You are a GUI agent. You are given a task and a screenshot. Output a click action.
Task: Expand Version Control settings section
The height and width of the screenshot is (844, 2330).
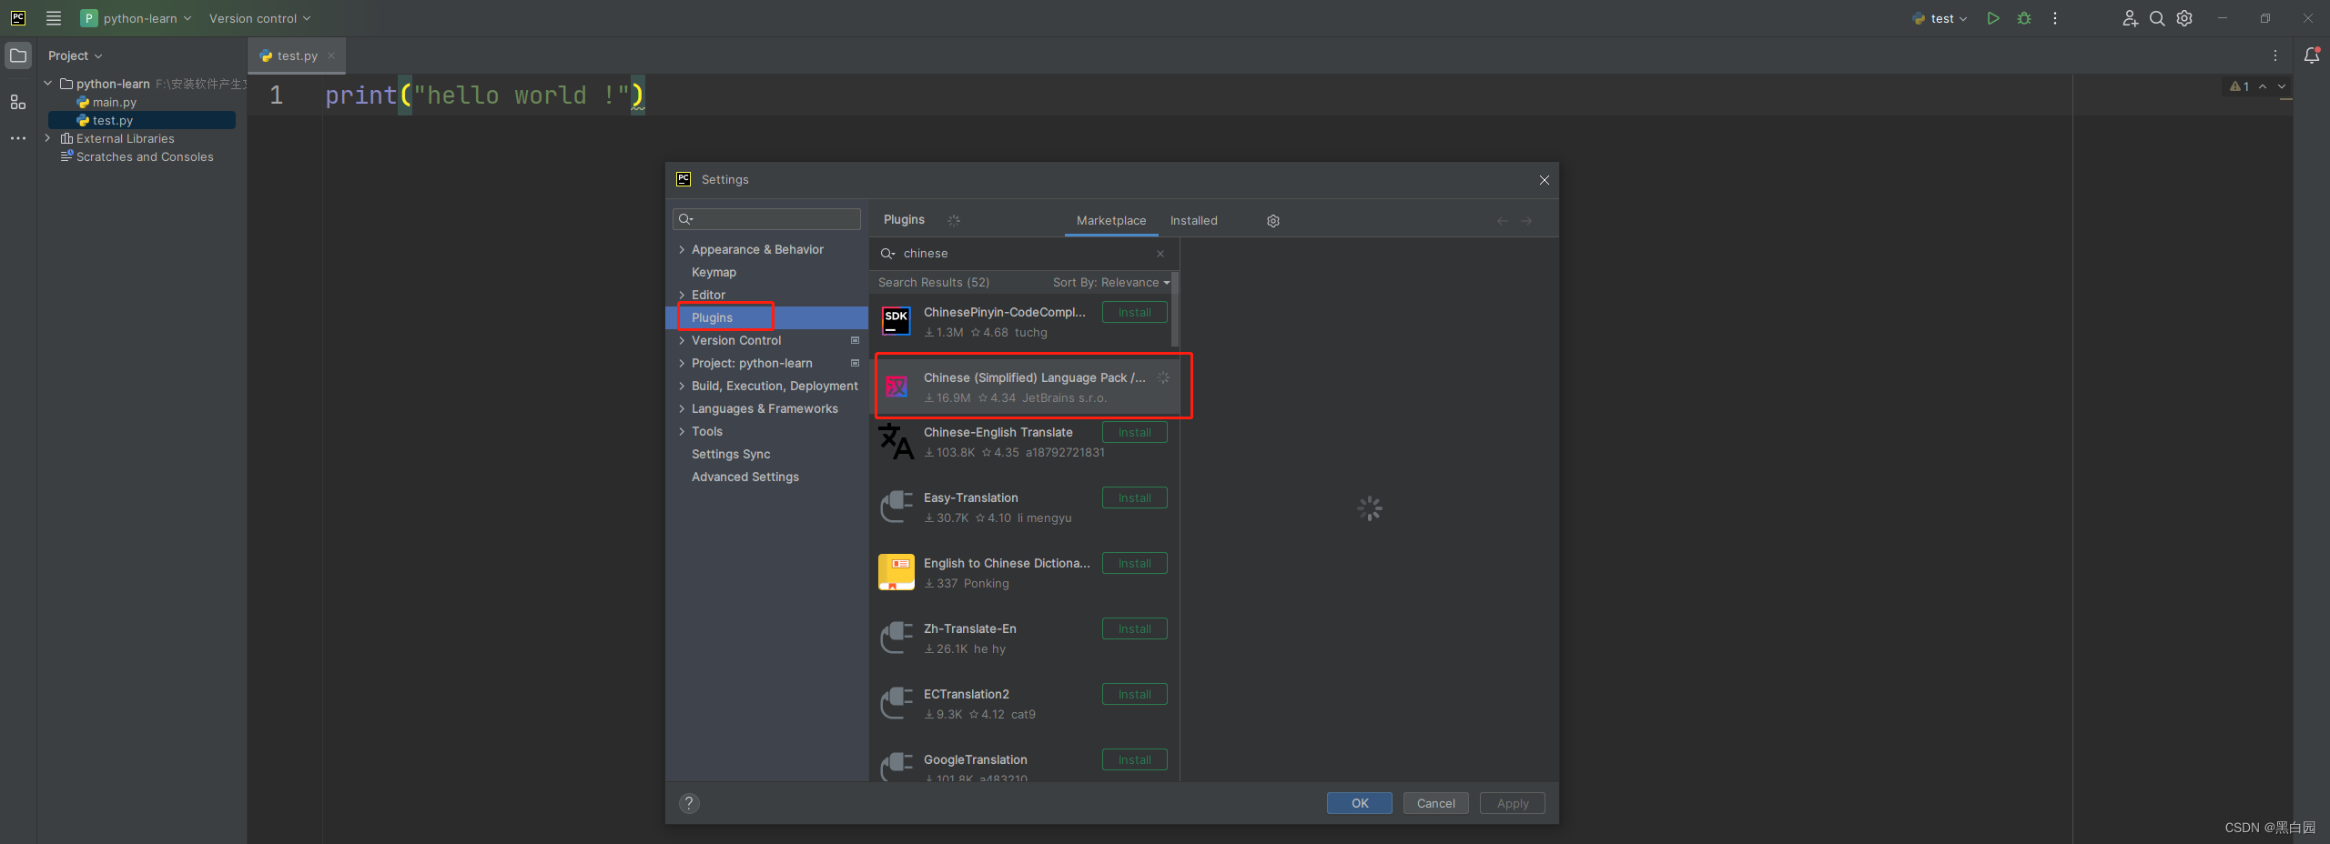tap(682, 340)
